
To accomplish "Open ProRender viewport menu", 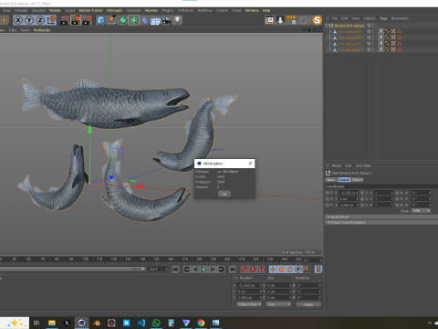I will click(x=42, y=30).
